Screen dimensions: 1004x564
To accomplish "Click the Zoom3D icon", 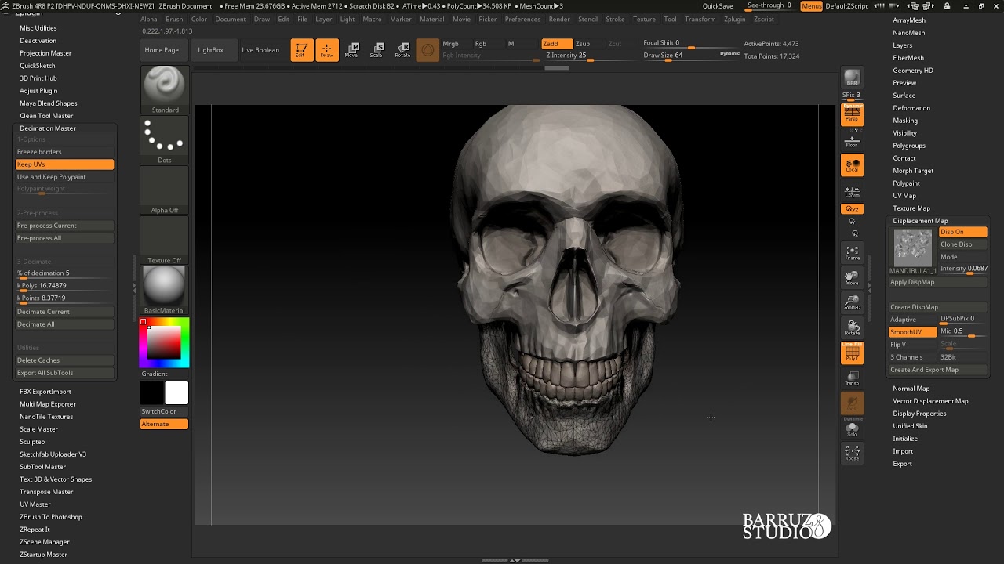I will [852, 302].
